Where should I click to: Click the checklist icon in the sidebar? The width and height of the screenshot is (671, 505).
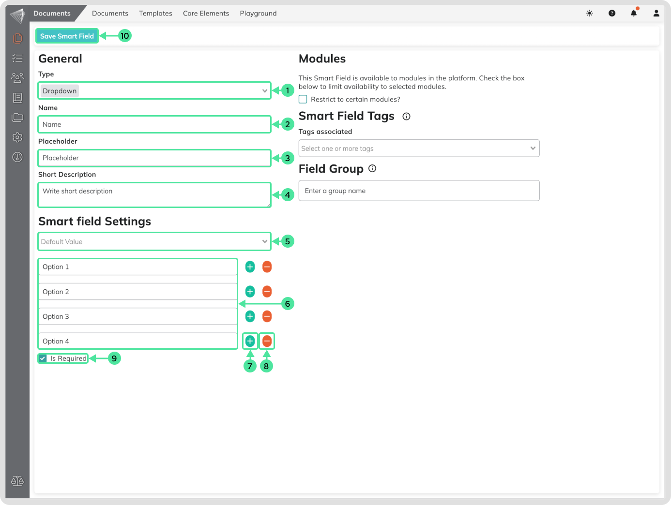point(17,58)
